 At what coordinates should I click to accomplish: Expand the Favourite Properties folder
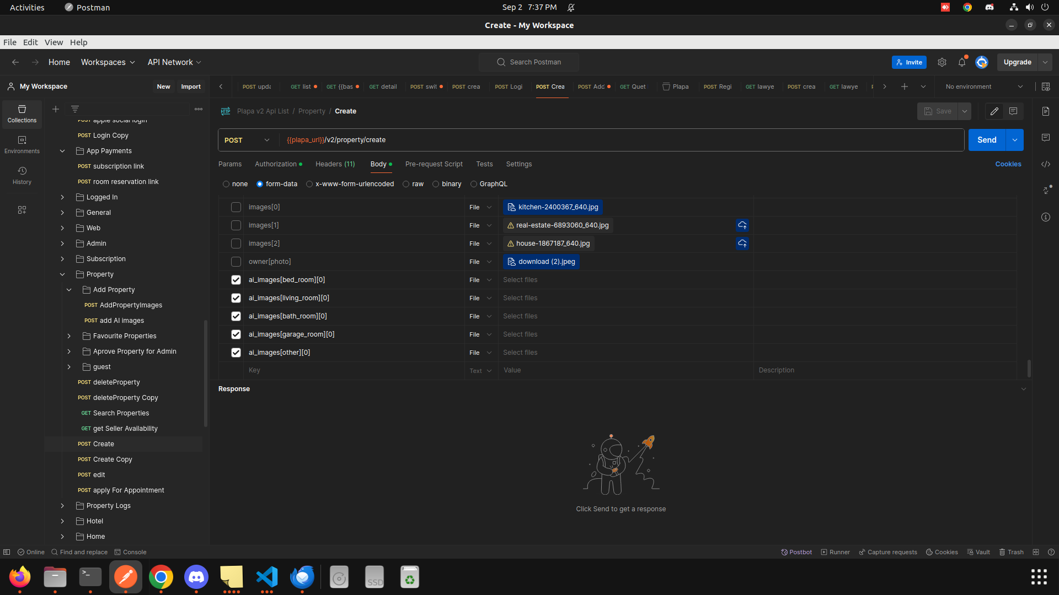[69, 336]
